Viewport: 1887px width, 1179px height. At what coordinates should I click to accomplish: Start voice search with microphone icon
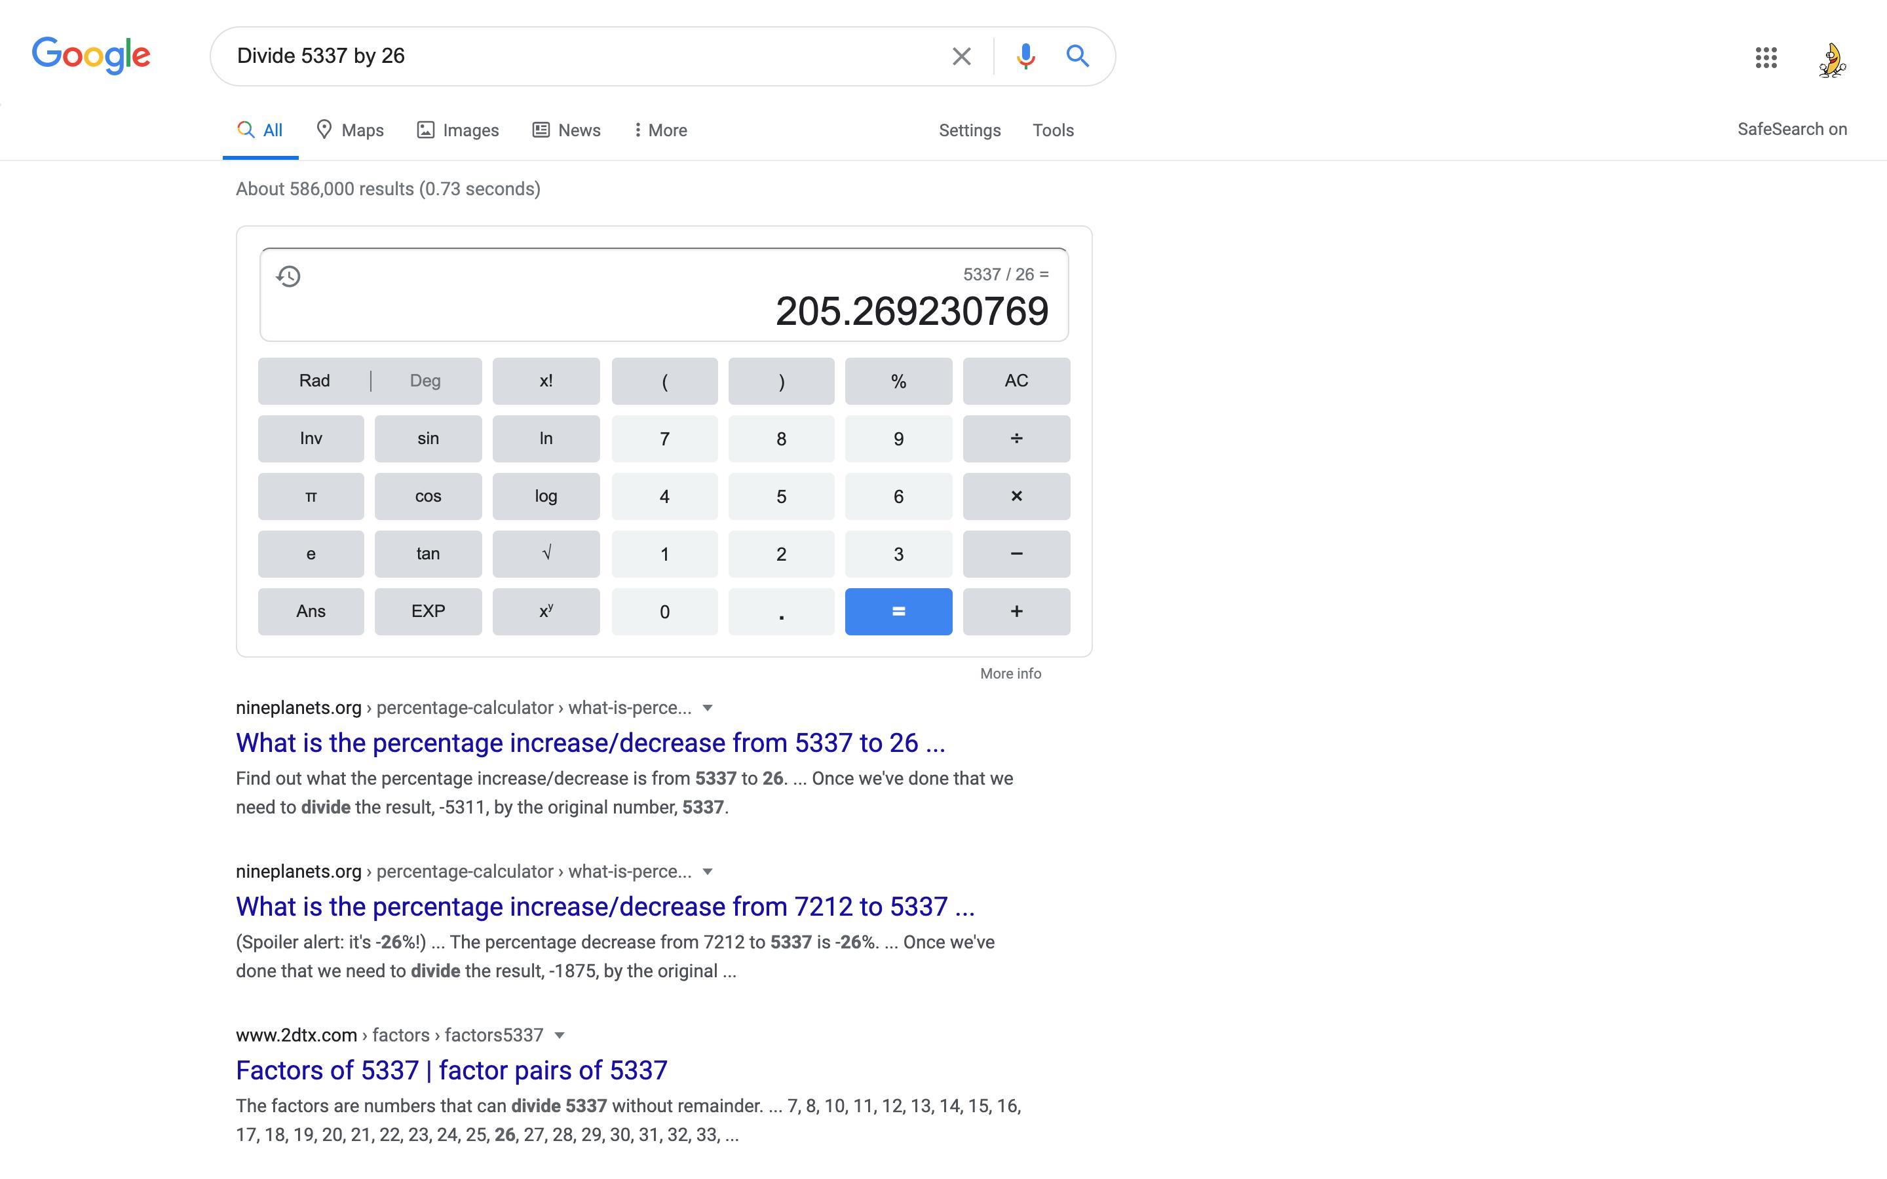click(1025, 56)
